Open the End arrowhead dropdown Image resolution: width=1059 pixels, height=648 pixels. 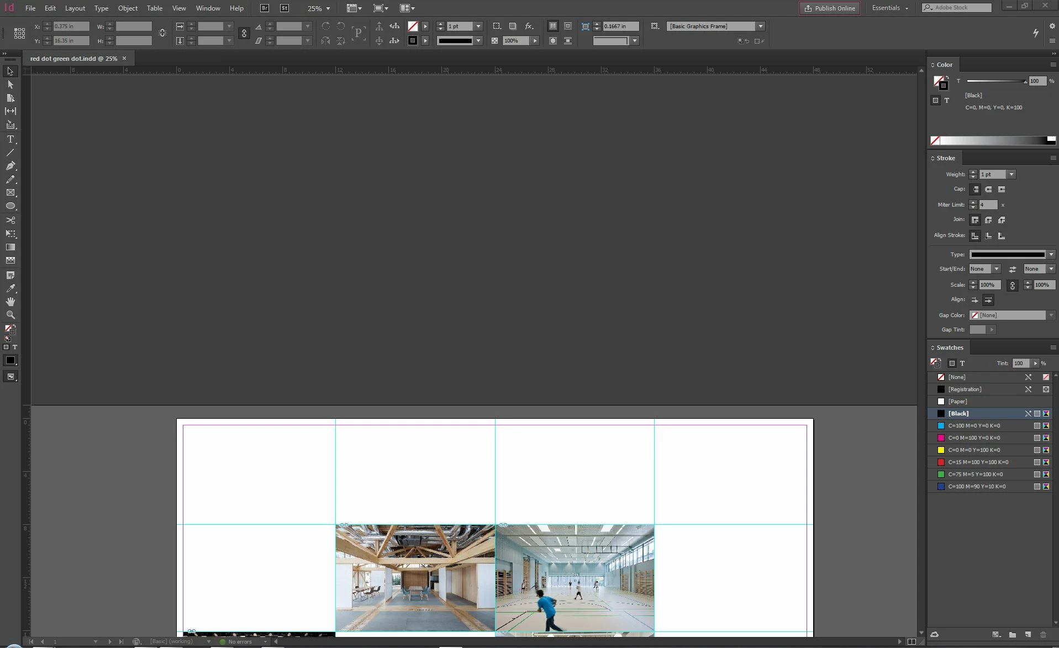point(1051,269)
